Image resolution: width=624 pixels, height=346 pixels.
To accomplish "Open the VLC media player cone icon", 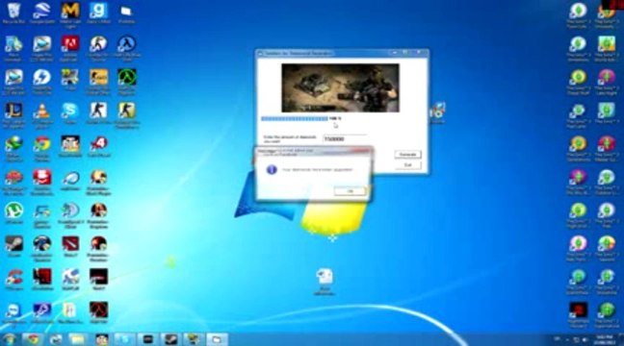I will click(41, 111).
